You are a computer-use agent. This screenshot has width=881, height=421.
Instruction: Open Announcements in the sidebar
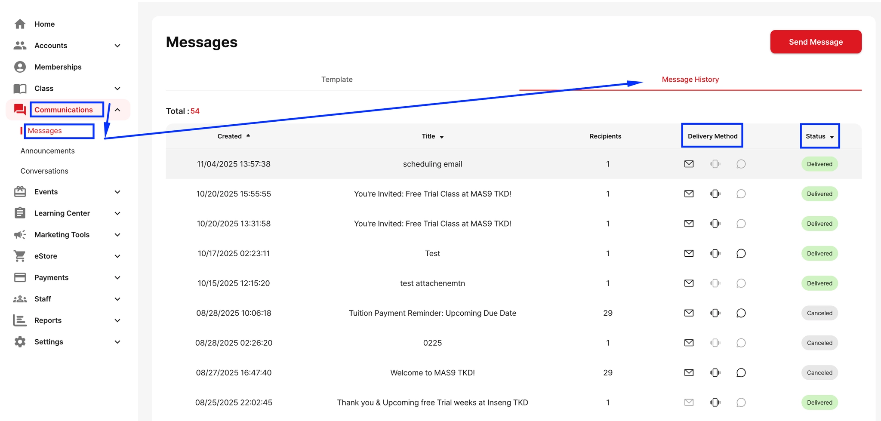[48, 151]
